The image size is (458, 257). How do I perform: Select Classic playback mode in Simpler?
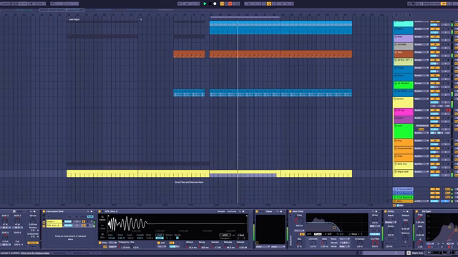(102, 218)
